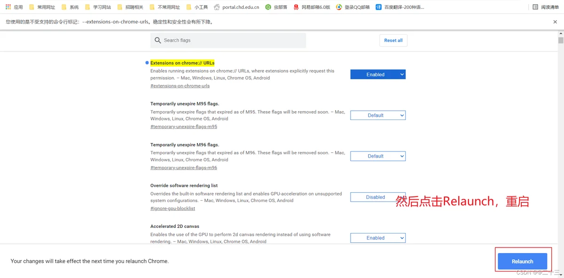Screen dimensions: 564x278
Task: Open Override software rendering list dropdown
Action: point(378,197)
